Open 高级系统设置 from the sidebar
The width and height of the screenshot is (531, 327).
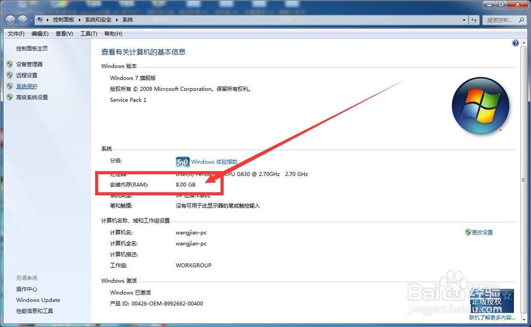pos(31,97)
